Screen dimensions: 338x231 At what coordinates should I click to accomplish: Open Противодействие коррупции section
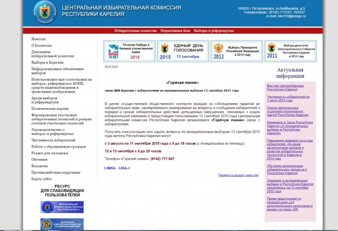[x=56, y=172]
